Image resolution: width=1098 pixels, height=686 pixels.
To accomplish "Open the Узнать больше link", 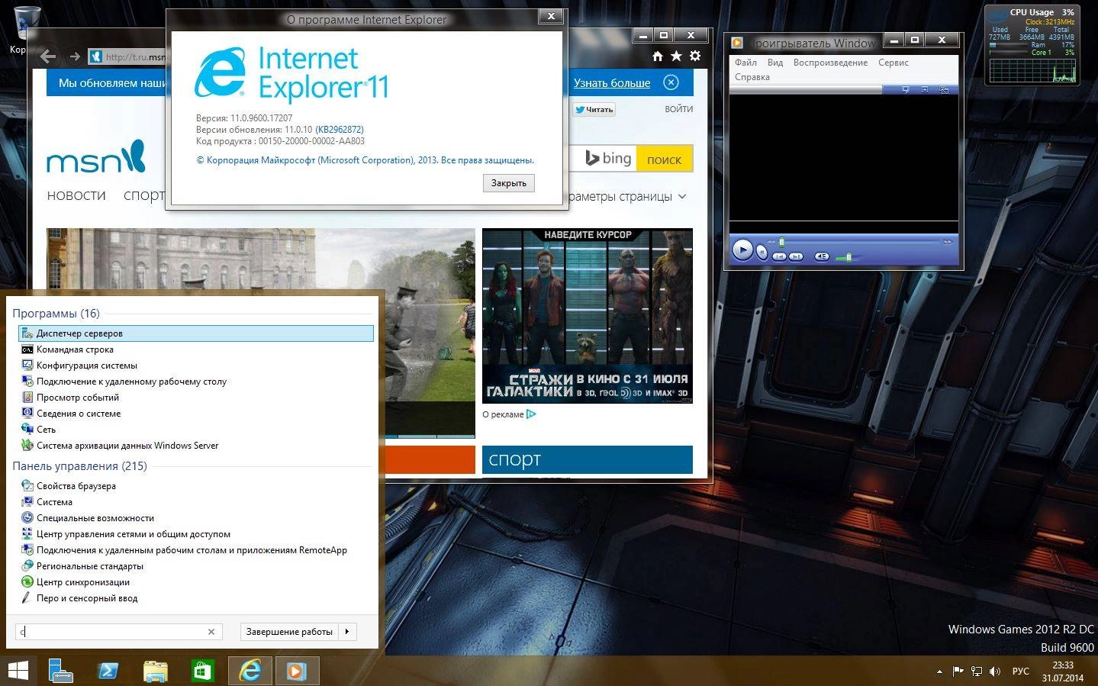I will [x=612, y=82].
